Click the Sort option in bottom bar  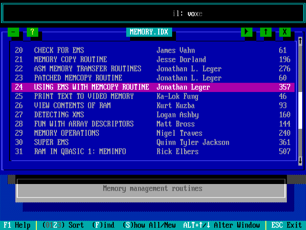63,225
